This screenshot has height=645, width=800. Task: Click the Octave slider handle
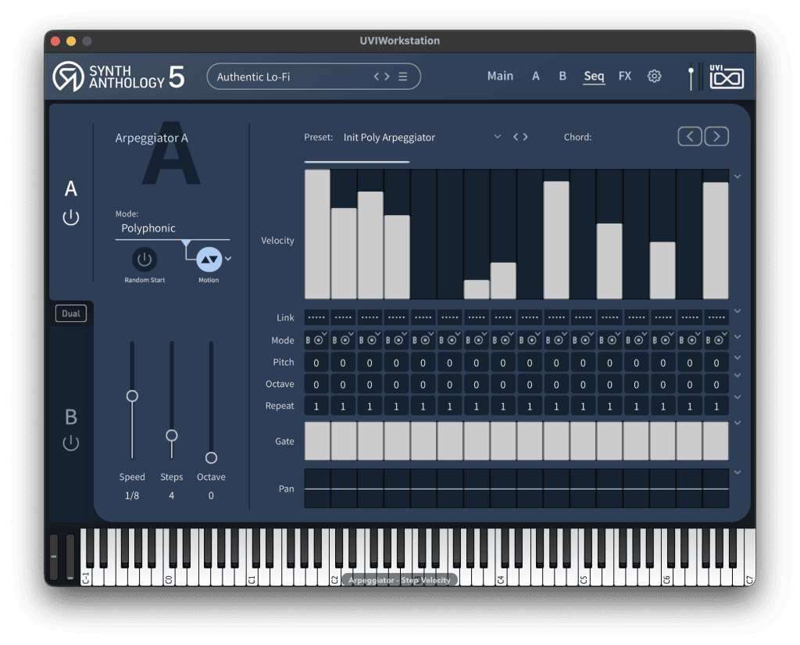coord(211,457)
